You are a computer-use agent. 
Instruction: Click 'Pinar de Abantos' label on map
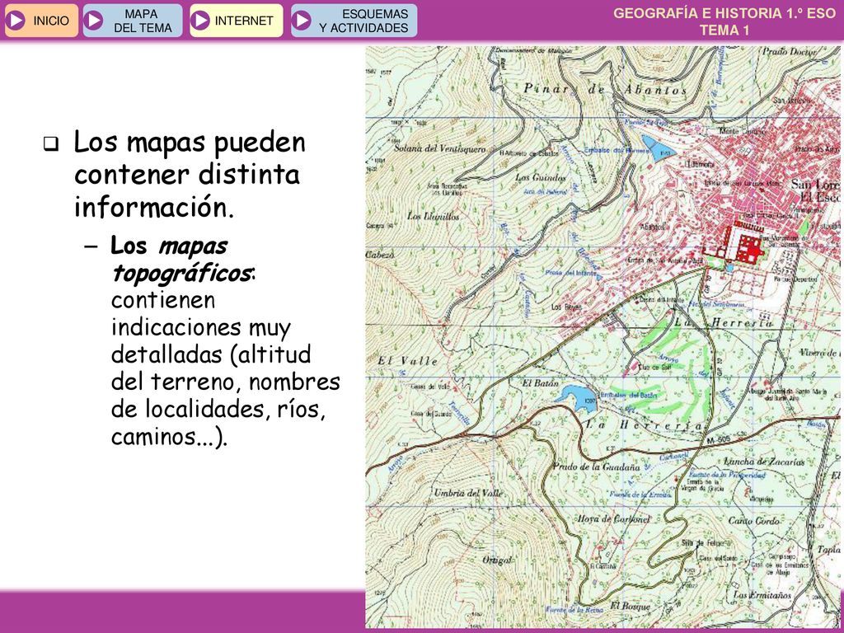[x=606, y=89]
